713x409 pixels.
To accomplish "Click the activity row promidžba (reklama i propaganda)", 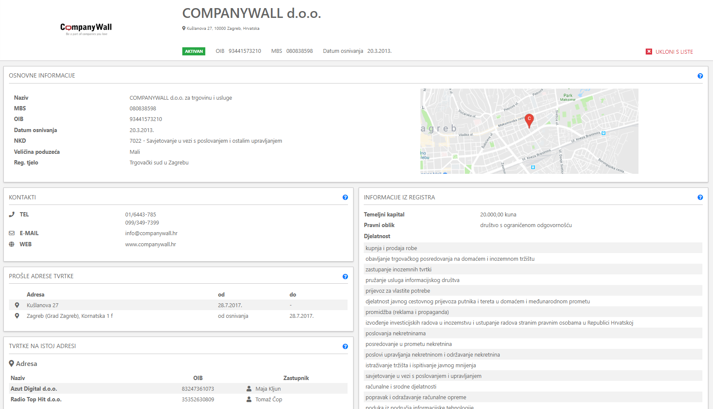I will (533, 312).
